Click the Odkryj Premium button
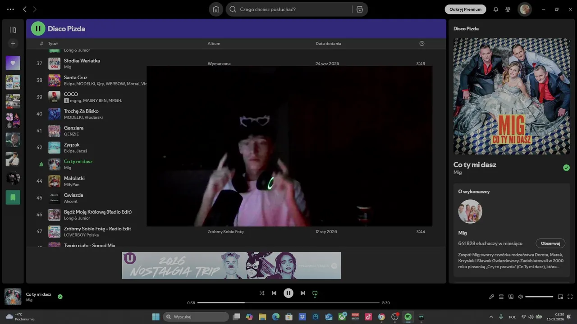577x324 pixels. tap(465, 9)
